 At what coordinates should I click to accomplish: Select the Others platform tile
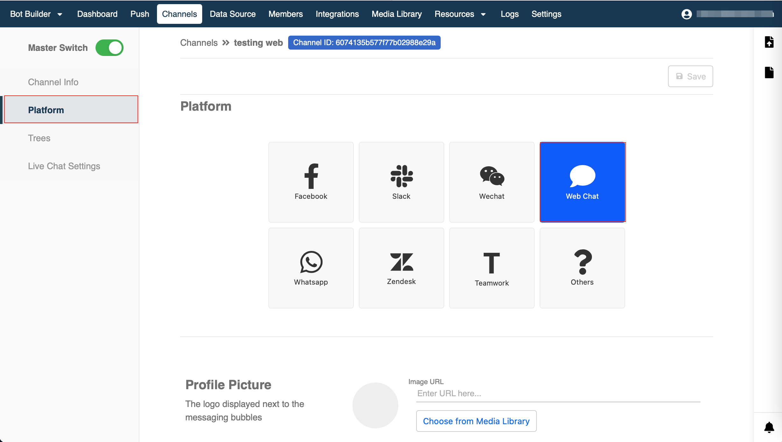pos(582,268)
